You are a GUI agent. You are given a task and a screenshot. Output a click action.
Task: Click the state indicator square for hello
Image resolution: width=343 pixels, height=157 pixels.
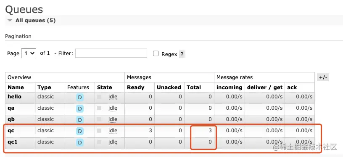[99, 97]
